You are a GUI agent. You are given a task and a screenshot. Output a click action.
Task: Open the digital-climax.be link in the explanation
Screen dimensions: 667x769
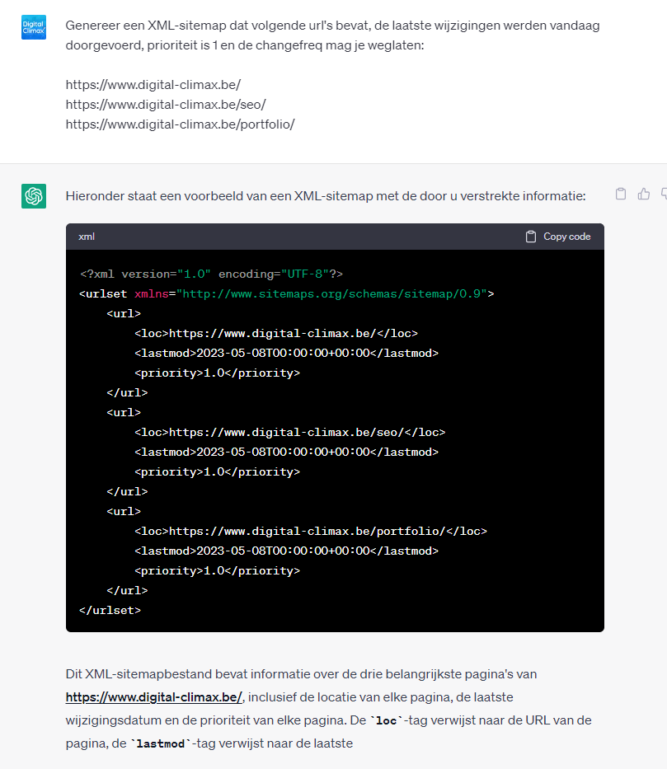pos(154,697)
